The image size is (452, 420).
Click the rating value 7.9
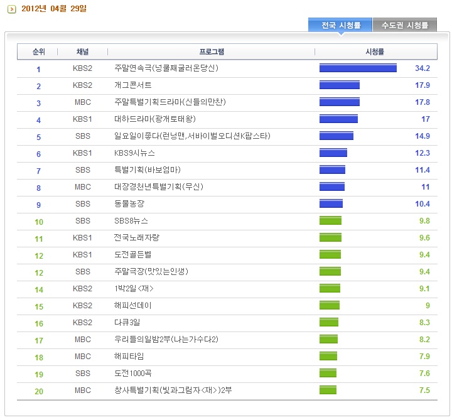pos(424,357)
